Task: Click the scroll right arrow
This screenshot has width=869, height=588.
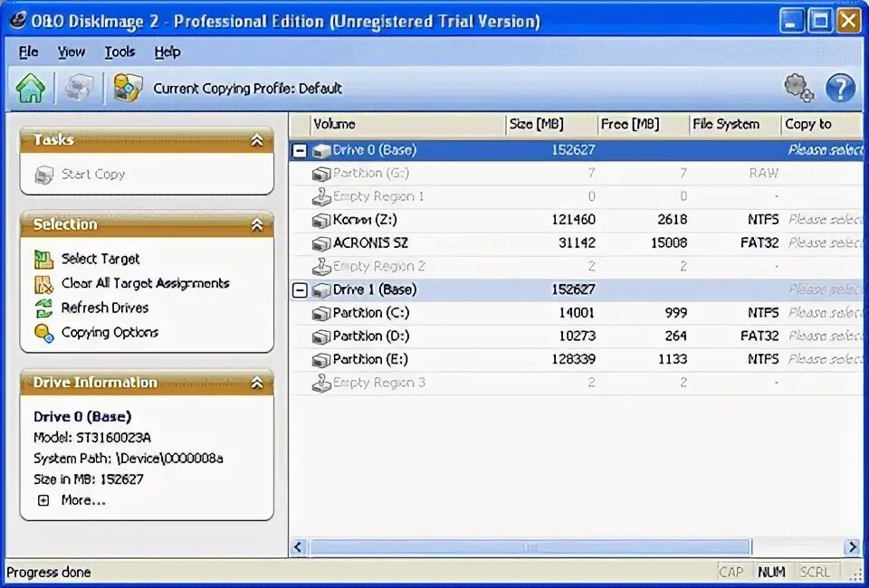Action: pos(852,547)
